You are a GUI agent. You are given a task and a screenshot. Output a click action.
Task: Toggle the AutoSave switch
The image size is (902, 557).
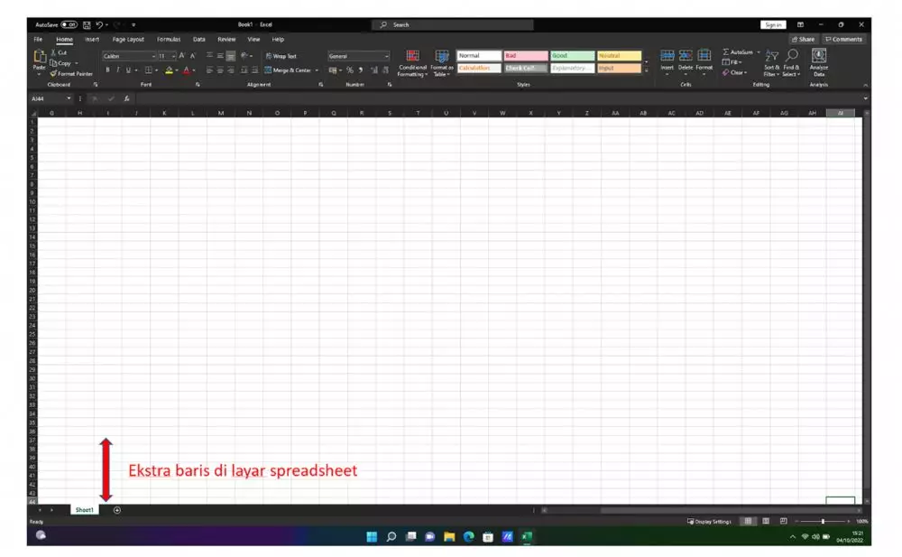[69, 24]
